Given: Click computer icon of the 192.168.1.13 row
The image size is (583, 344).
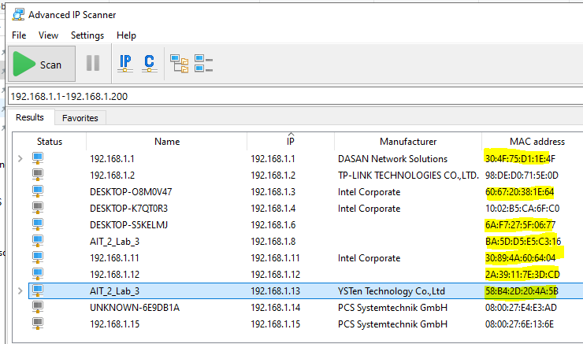Looking at the screenshot, I should click(x=38, y=291).
